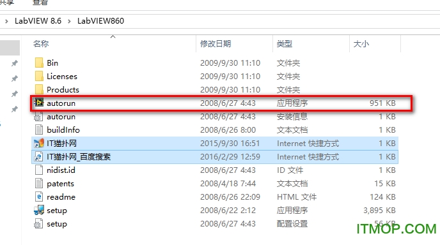Click the HTML 文件 type cell
Image resolution: width=440 pixels, height=245 pixels.
click(x=297, y=197)
